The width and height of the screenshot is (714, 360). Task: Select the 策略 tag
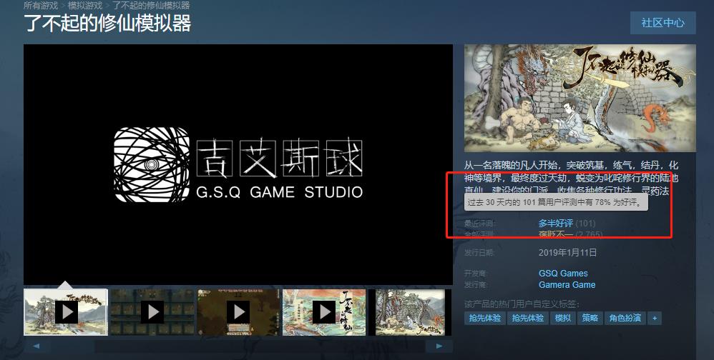point(590,318)
